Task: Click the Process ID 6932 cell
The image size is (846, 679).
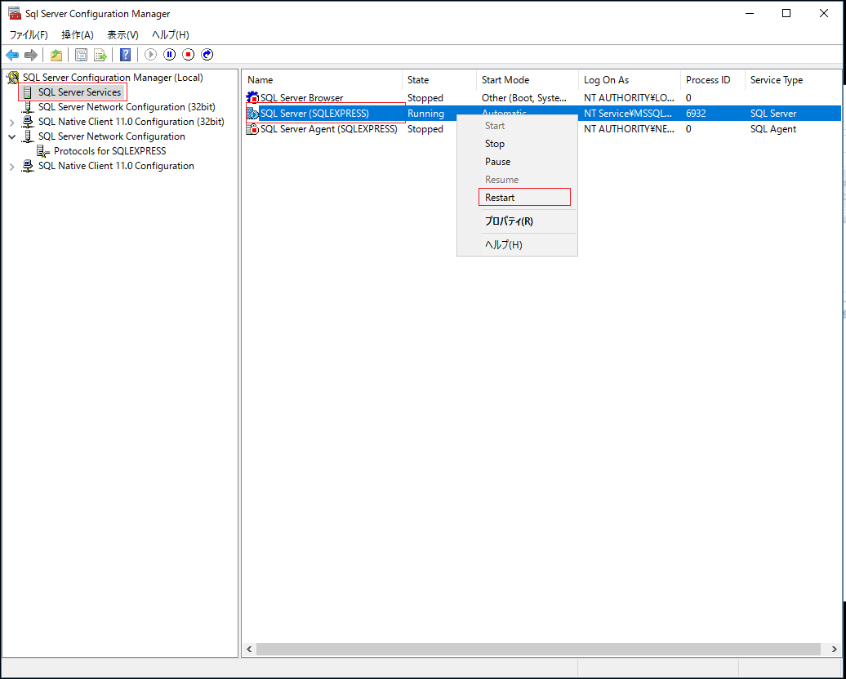Action: pos(696,114)
